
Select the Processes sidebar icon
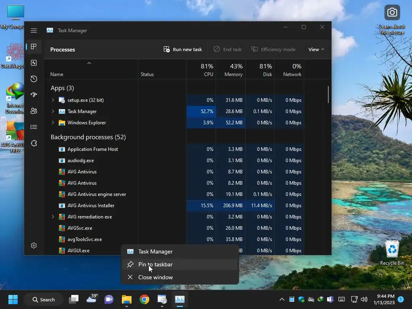(x=34, y=47)
